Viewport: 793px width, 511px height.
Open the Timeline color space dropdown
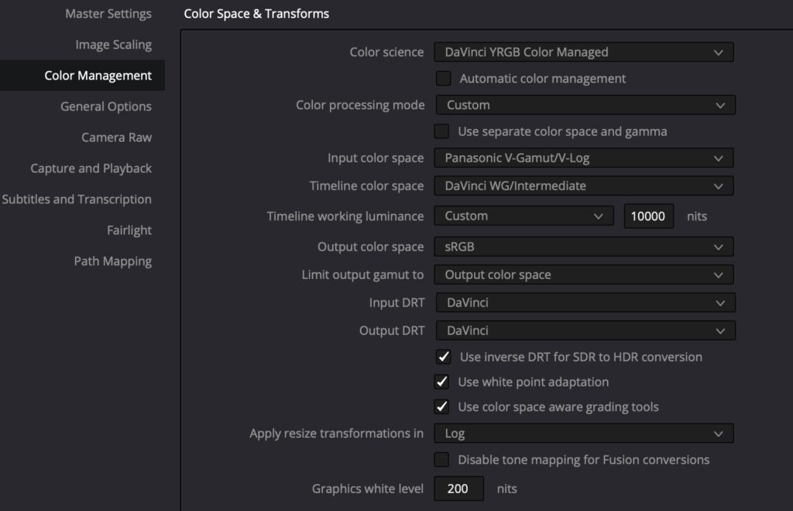pos(584,186)
